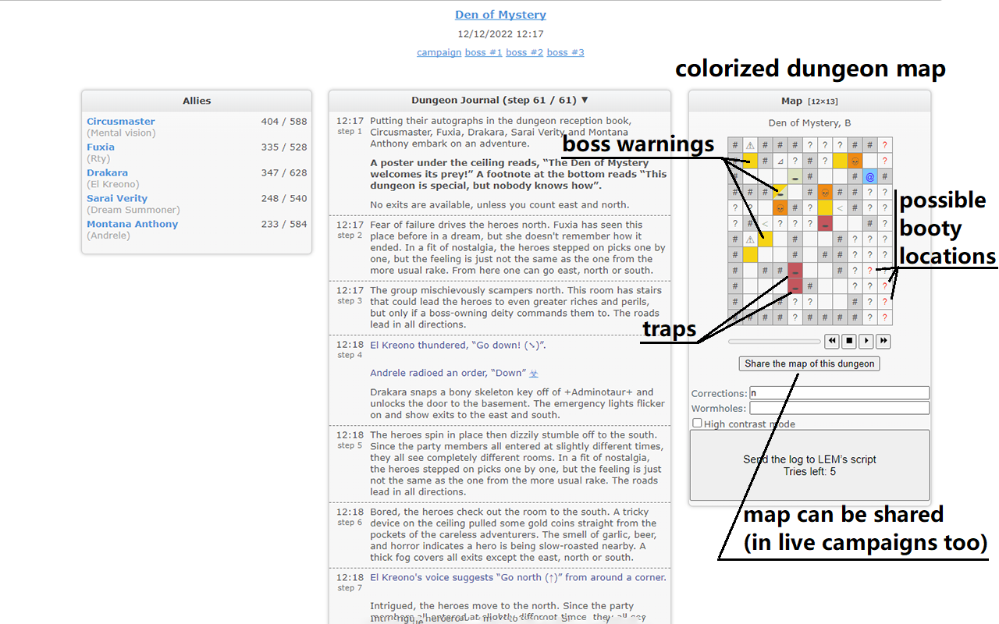Viewport: 999px width, 624px height.
Task: Skip to end with fast-forward button
Action: (883, 341)
